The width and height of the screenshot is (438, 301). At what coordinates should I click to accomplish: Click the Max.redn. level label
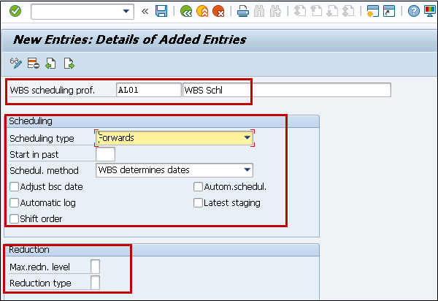point(39,267)
